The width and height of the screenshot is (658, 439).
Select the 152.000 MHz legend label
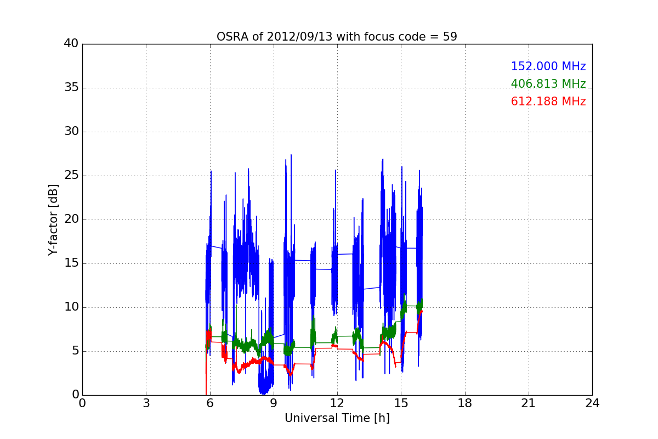pos(548,66)
